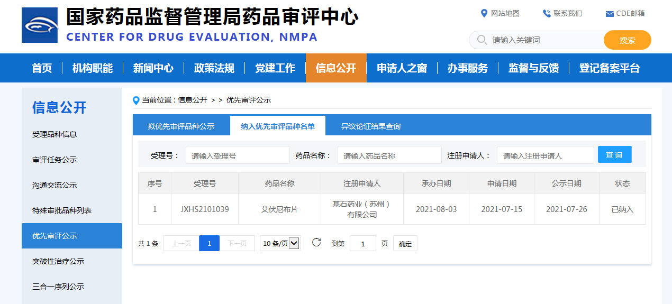
Task: Open the CDE邮箱 envelope icon
Action: (x=610, y=14)
